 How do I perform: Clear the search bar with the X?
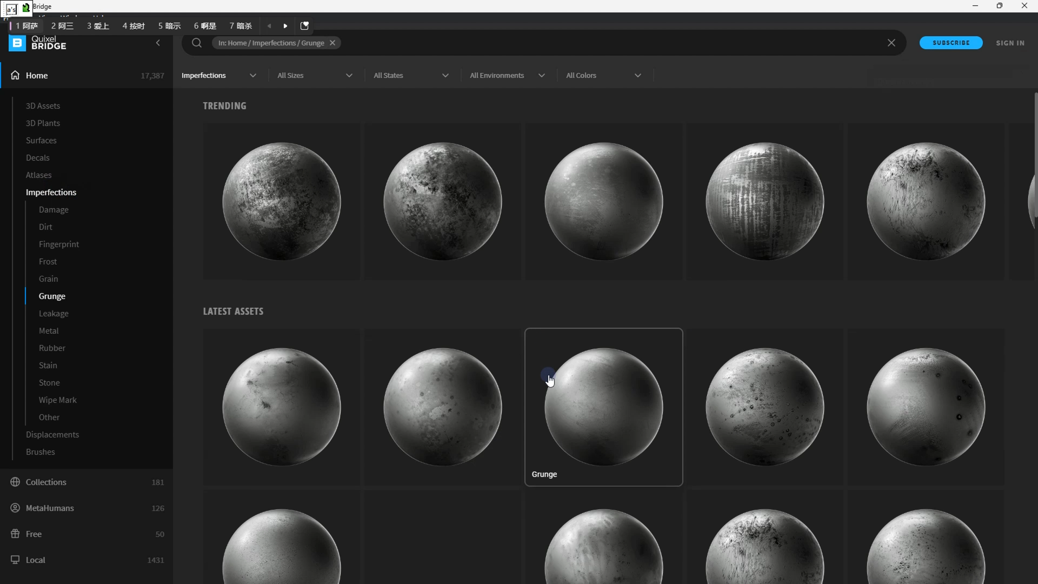[x=891, y=43]
